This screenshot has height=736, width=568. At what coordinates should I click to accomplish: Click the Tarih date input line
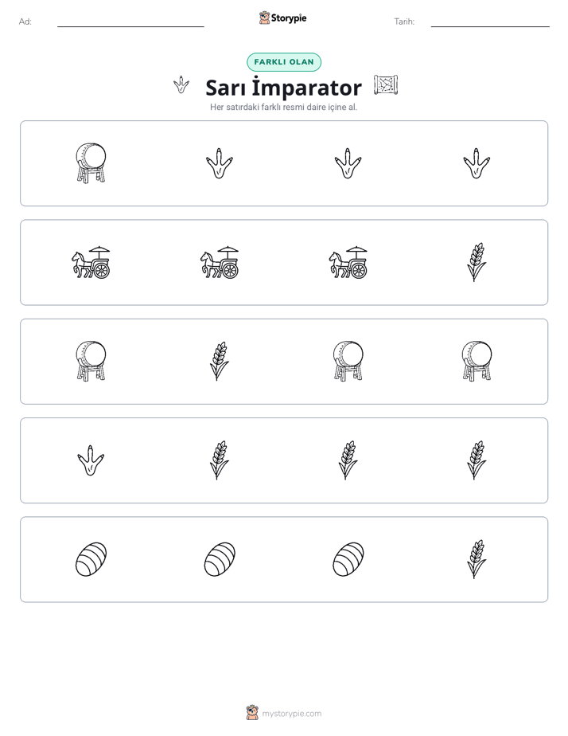point(490,22)
